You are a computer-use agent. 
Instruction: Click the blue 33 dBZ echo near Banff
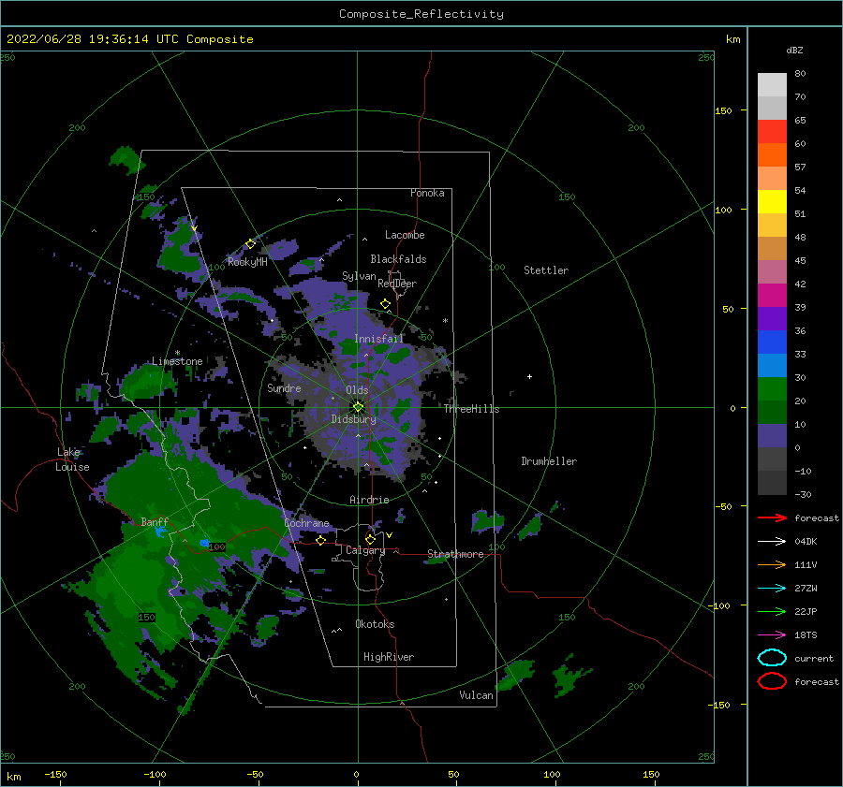pyautogui.click(x=159, y=532)
